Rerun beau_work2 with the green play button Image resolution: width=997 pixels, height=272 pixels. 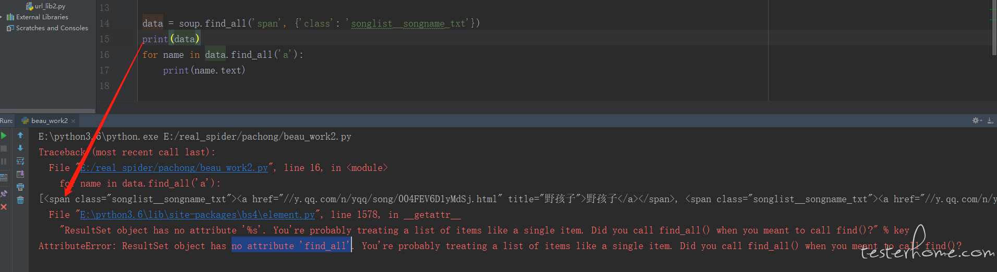(4, 135)
